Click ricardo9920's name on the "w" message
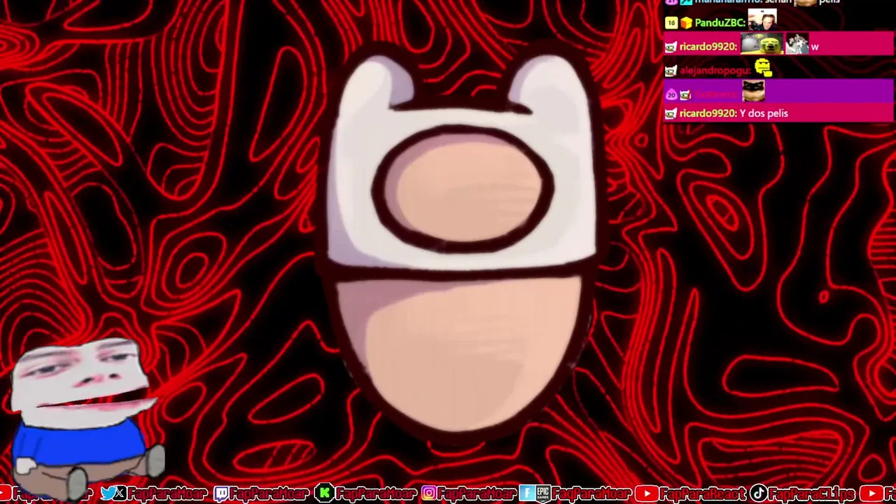896x504 pixels. click(x=708, y=47)
